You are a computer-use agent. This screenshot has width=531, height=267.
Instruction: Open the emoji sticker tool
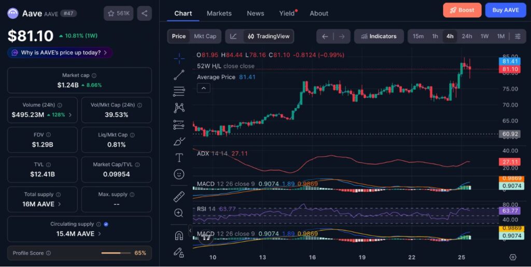coord(179,174)
